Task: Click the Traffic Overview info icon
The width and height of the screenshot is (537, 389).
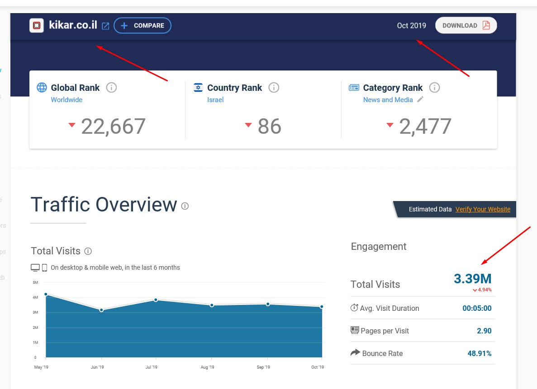Action: tap(185, 206)
